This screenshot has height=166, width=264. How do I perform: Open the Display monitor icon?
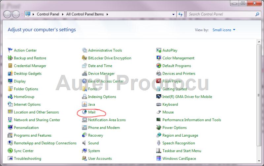[10, 81]
